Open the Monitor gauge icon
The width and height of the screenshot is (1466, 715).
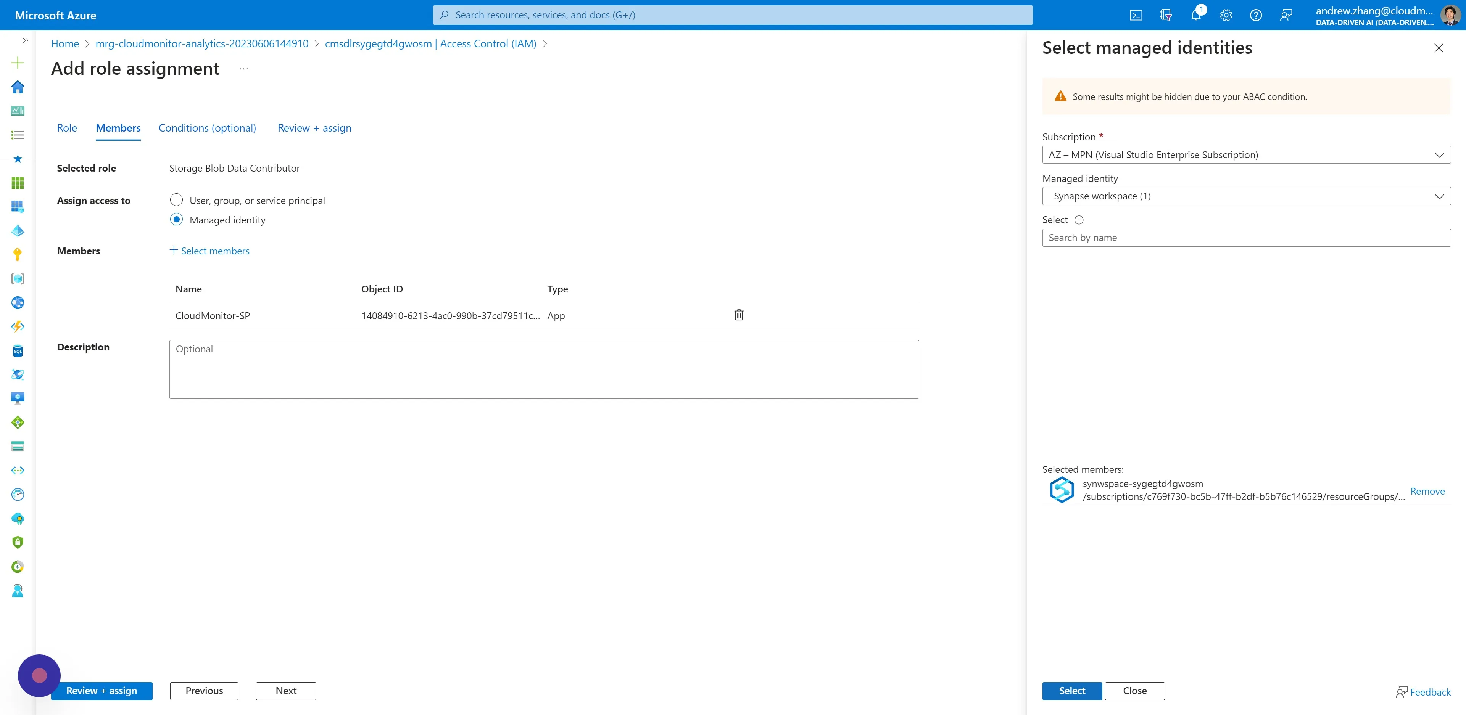point(18,494)
